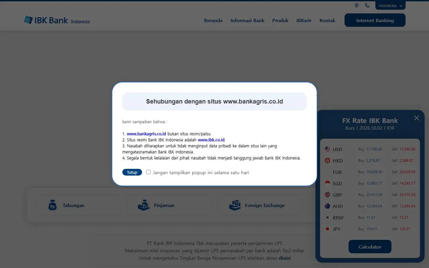Open the Informasi Bank menu
429x268 pixels.
(x=247, y=20)
